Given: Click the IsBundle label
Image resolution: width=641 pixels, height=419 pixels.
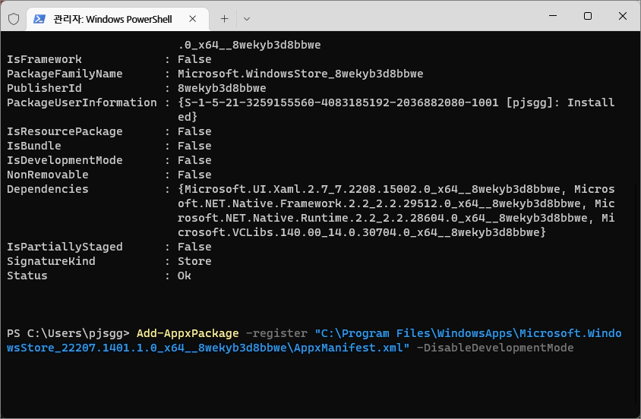Looking at the screenshot, I should click(x=34, y=146).
